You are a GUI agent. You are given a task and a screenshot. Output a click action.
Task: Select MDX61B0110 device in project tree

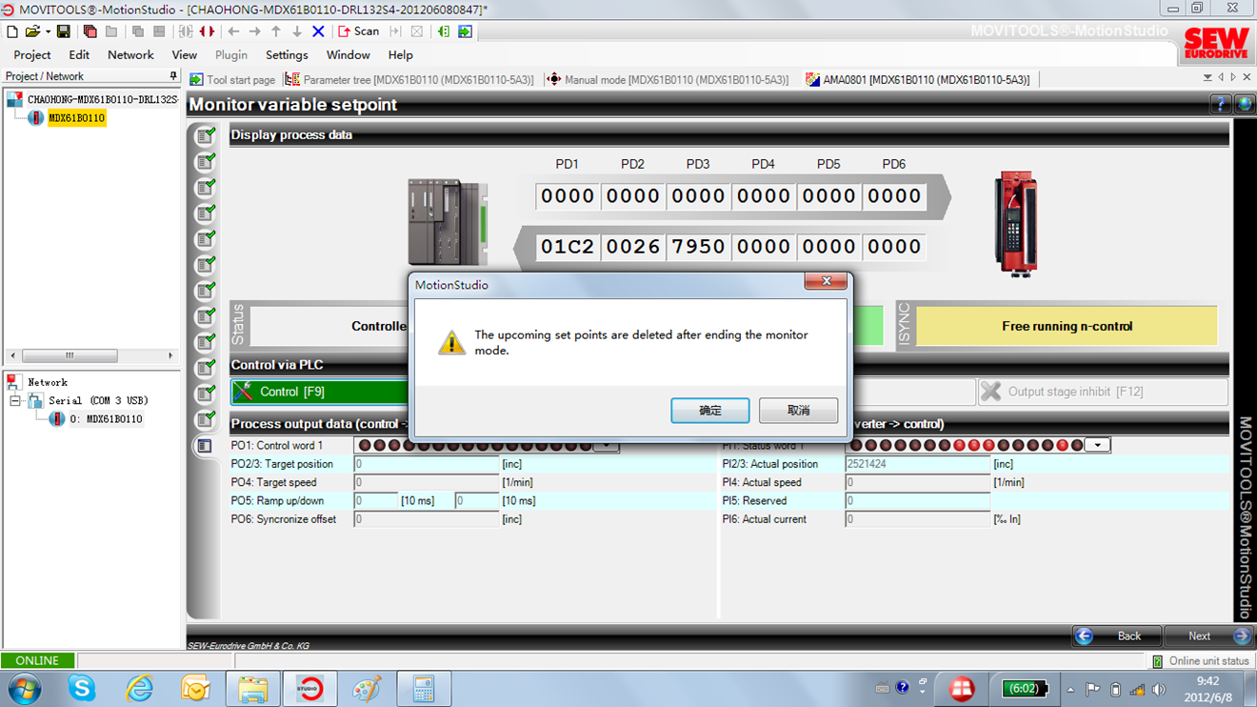point(76,118)
